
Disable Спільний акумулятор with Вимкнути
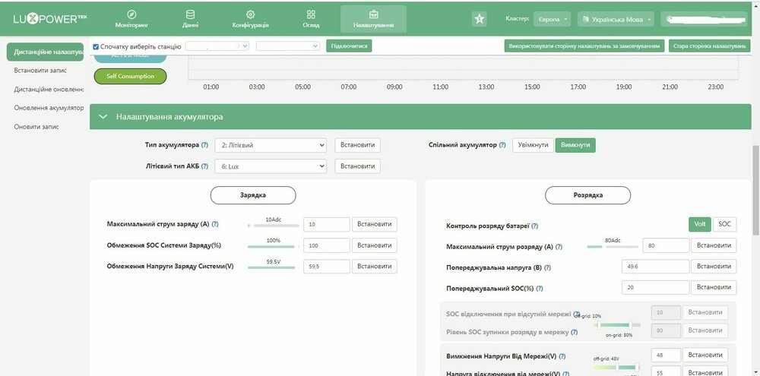pos(575,145)
